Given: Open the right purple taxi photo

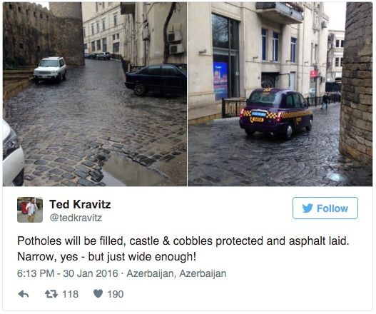Looking at the screenshot, I should click(x=280, y=94).
